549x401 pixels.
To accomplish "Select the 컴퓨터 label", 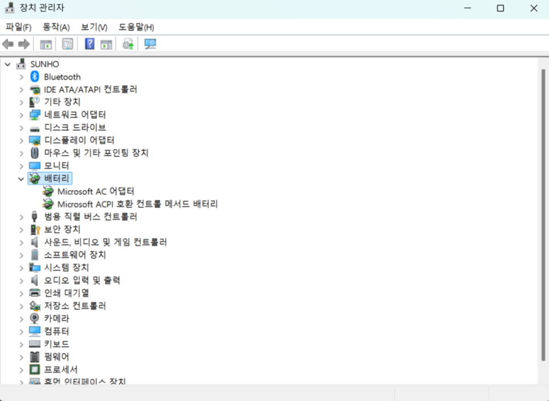I will coord(57,331).
